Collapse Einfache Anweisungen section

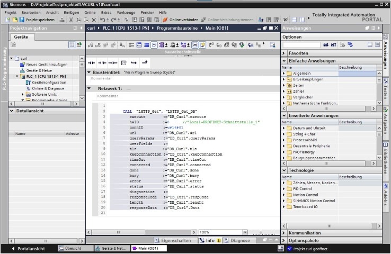tap(284, 61)
